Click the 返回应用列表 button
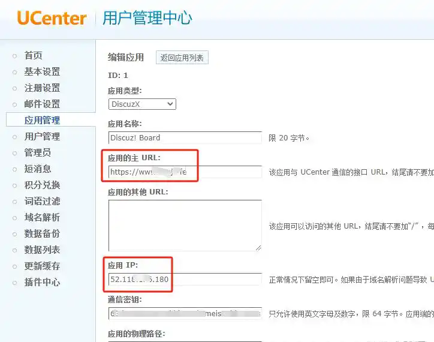The width and height of the screenshot is (434, 342). [182, 58]
